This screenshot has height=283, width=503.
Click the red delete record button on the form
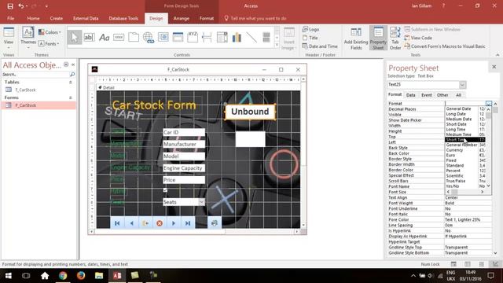160,223
